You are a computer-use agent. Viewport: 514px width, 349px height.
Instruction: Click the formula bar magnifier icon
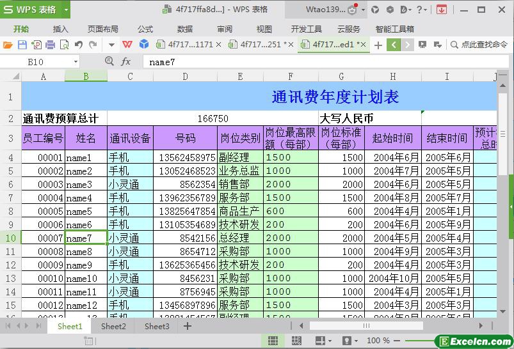(109, 61)
